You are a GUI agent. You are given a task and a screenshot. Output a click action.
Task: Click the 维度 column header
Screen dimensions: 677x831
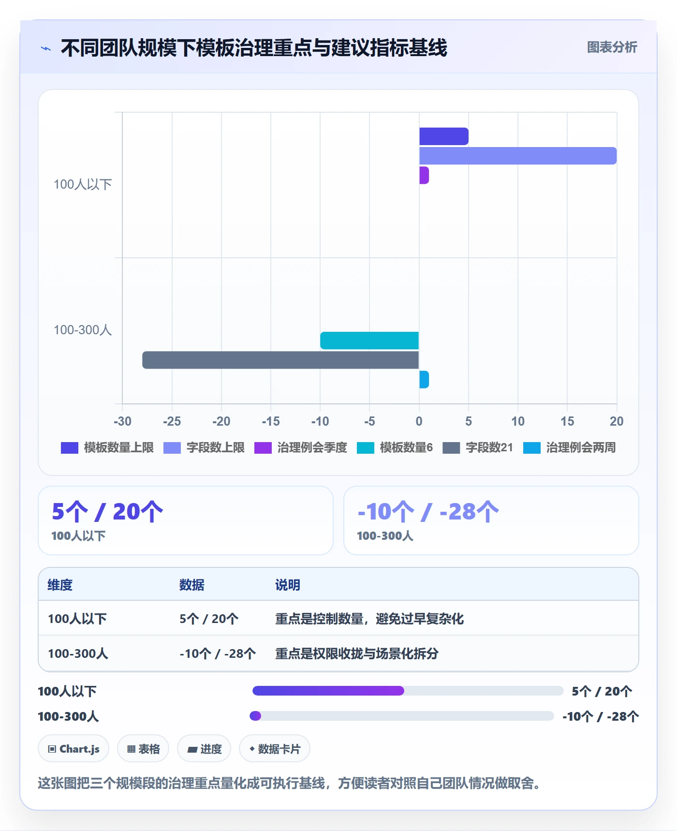(60, 585)
